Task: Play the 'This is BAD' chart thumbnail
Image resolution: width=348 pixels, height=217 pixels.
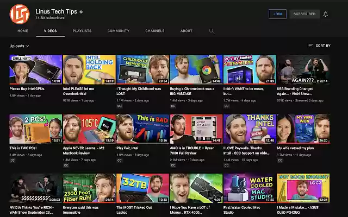Action: [x=142, y=129]
